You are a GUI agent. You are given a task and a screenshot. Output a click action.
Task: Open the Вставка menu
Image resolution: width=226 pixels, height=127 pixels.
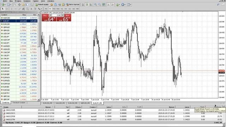point(18,1)
